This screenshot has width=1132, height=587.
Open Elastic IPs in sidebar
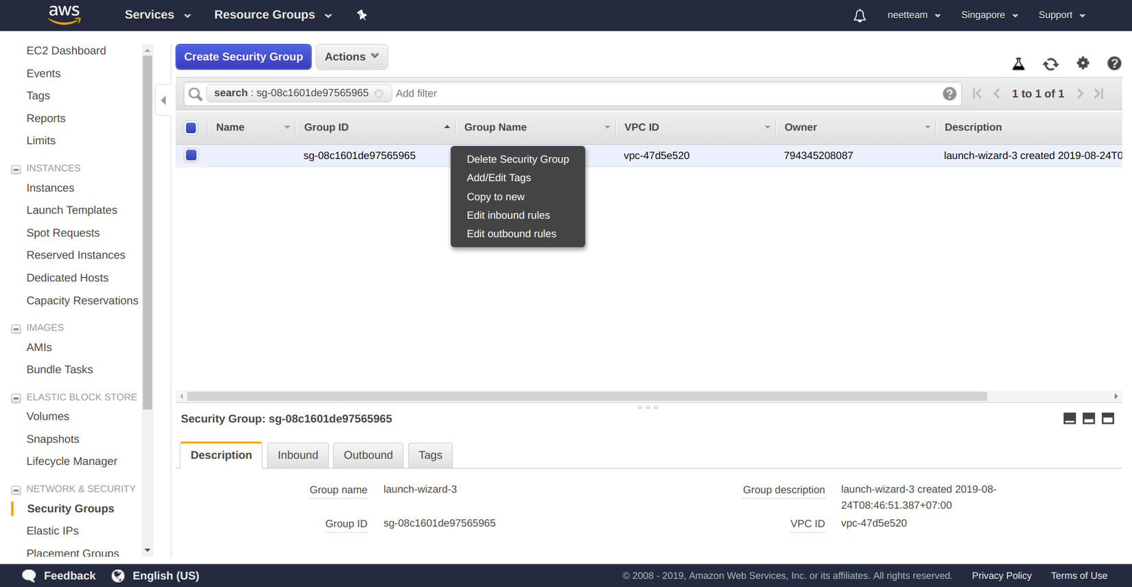coord(53,531)
